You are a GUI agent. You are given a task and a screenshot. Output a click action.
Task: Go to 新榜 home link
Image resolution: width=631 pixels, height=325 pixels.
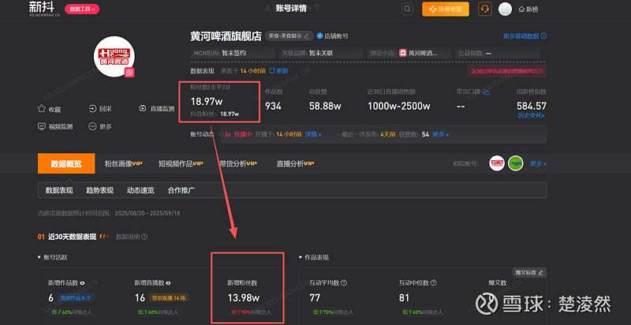tap(528, 9)
